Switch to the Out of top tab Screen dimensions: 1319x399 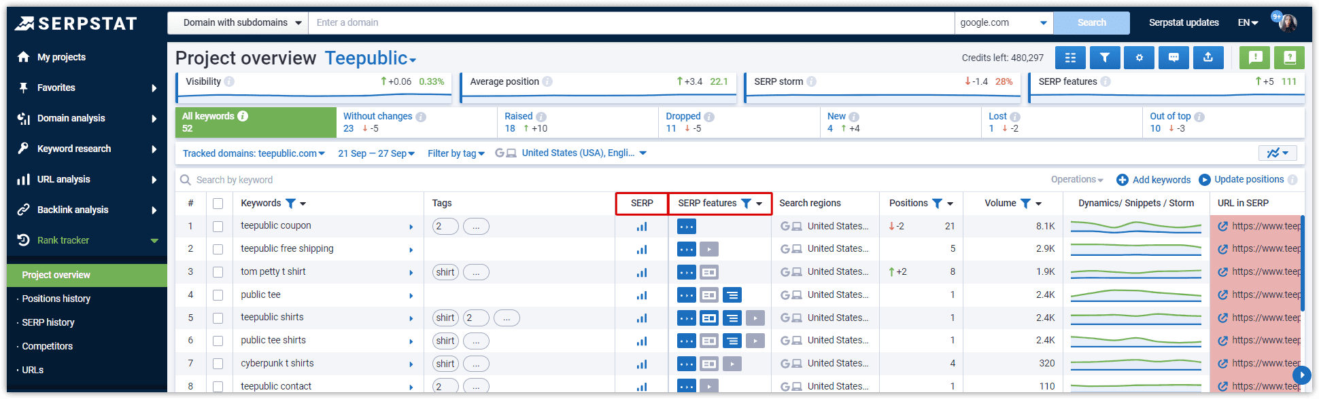(1223, 123)
